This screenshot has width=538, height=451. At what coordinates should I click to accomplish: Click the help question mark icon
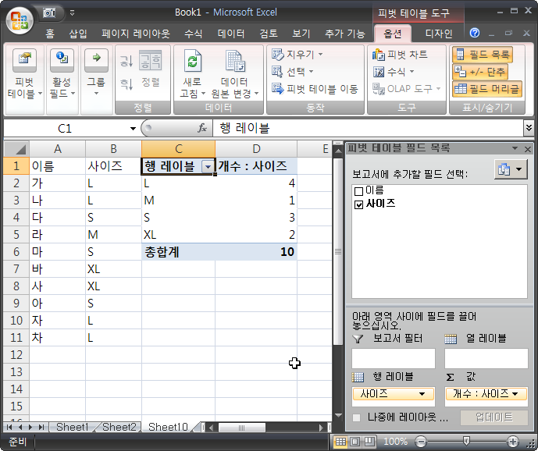(x=475, y=33)
